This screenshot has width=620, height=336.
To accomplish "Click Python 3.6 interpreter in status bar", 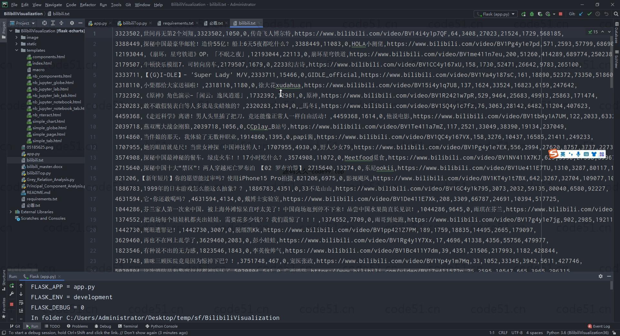I will (x=577, y=333).
